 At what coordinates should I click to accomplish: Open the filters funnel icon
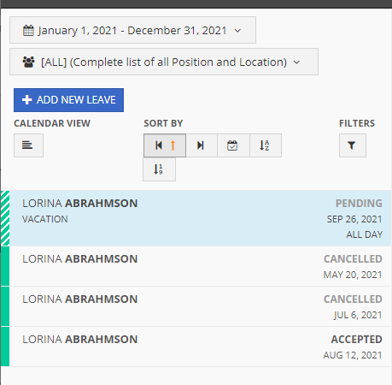353,145
